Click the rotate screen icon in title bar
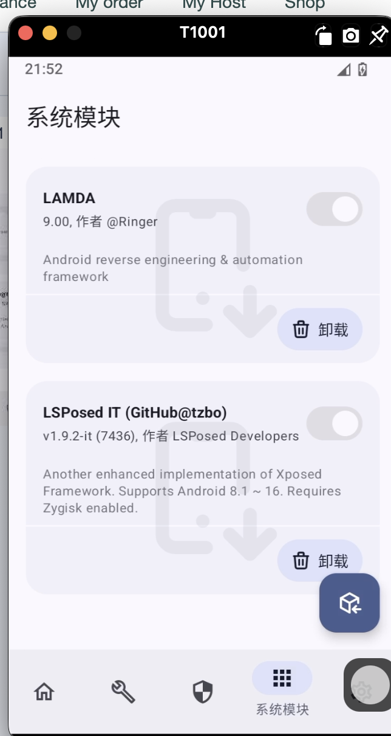Viewport: 391px width, 736px height. (x=324, y=36)
